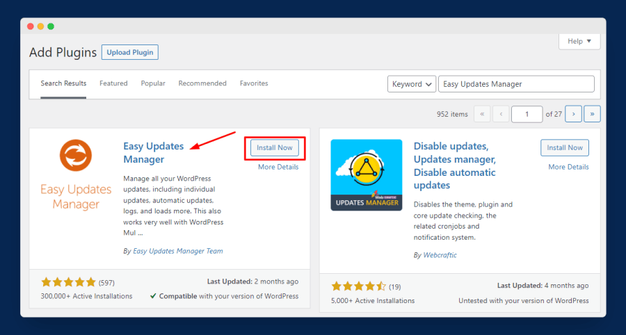Switch to the Popular tab
Image resolution: width=626 pixels, height=335 pixels.
point(153,83)
